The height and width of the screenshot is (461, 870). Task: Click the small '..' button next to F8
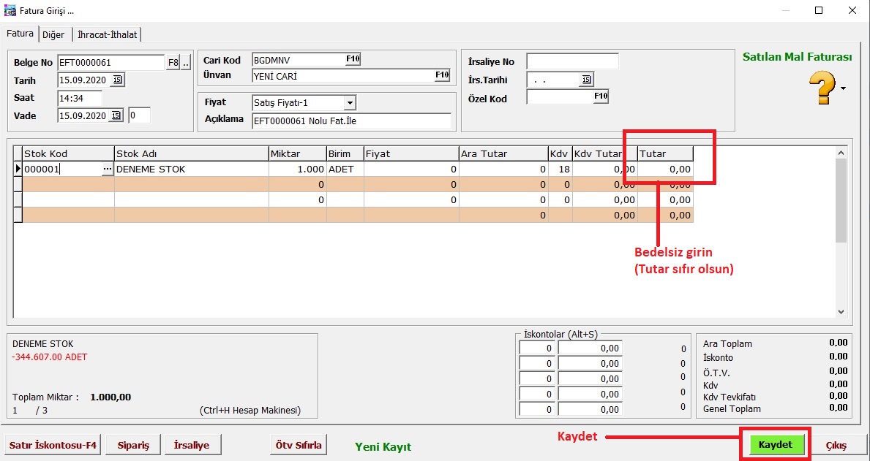pos(186,63)
